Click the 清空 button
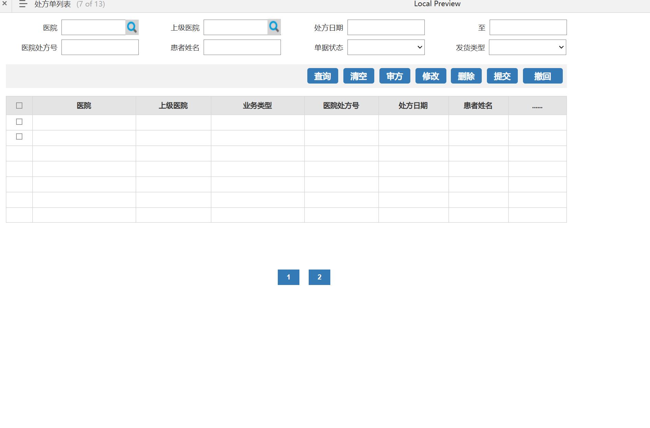The height and width of the screenshot is (428, 650). pyautogui.click(x=358, y=76)
